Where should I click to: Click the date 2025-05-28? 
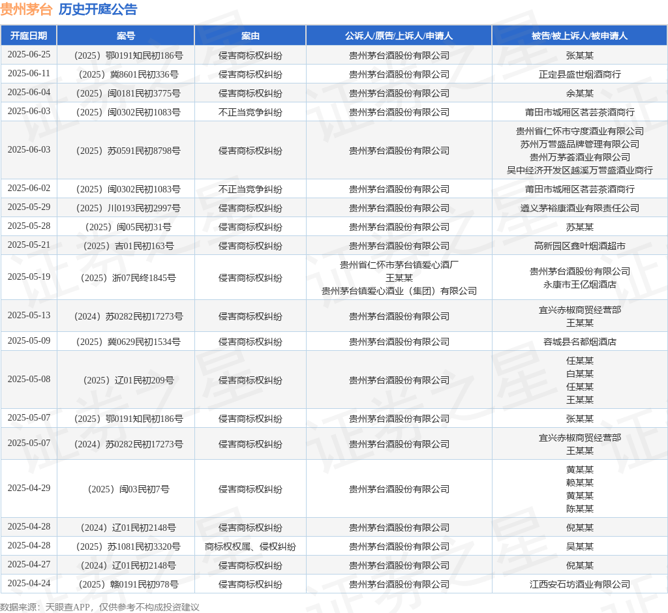(29, 226)
